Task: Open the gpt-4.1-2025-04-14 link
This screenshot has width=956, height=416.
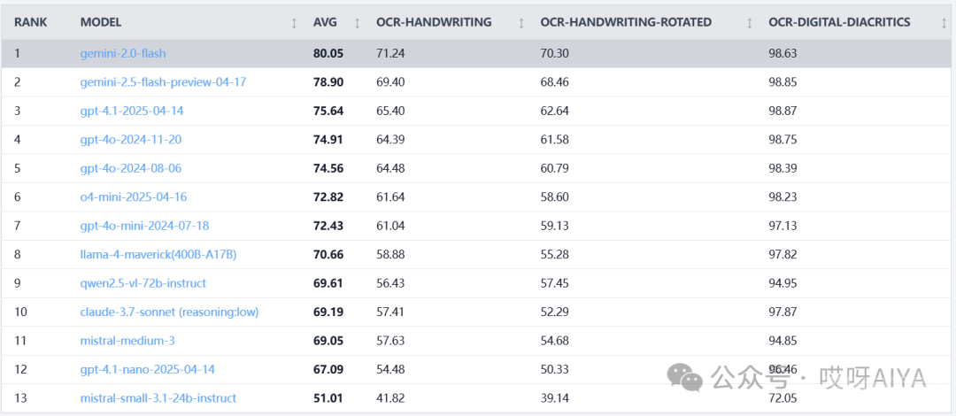Action: coord(132,111)
